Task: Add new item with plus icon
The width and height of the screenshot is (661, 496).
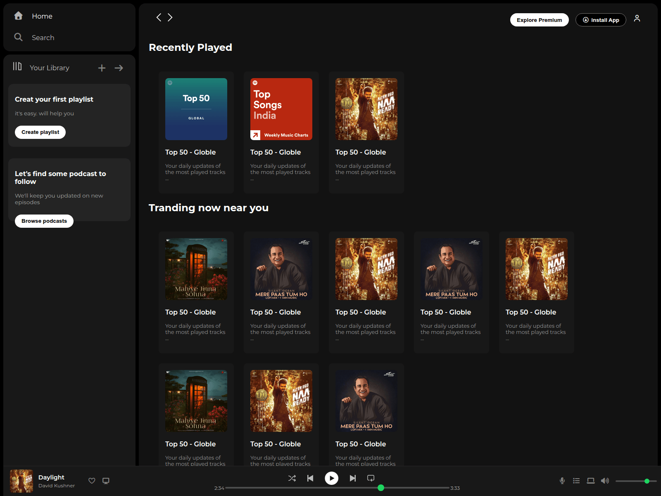Action: click(x=102, y=68)
